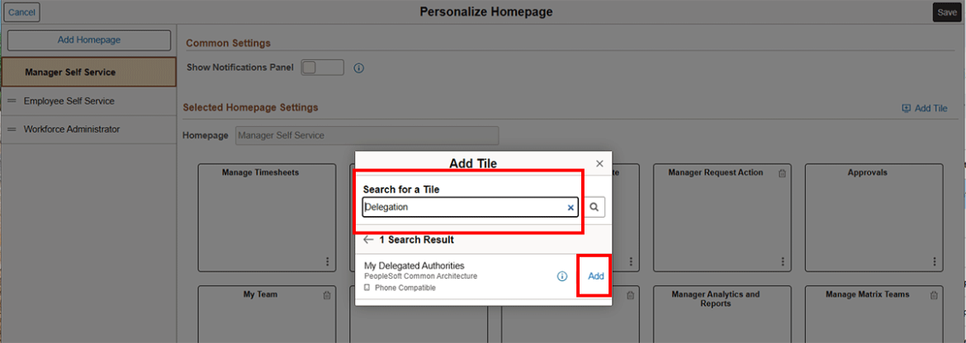Click the Cancel button

click(x=22, y=12)
